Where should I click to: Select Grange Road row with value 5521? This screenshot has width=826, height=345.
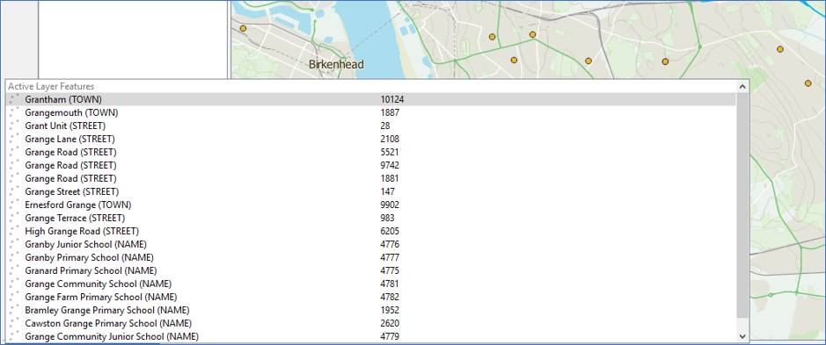pos(371,152)
